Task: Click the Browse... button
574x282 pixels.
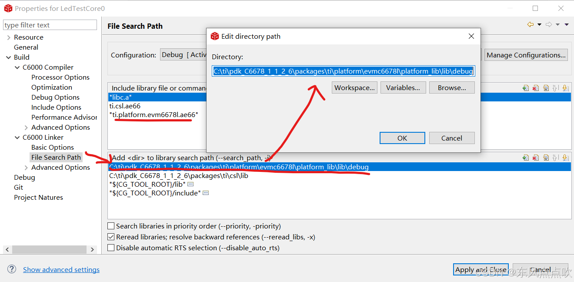Action: (x=452, y=87)
